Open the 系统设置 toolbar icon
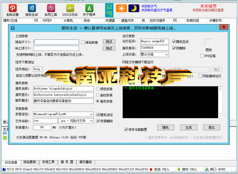 coord(12,10)
